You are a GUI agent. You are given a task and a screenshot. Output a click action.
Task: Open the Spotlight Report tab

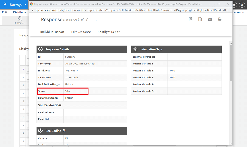[x=109, y=32]
